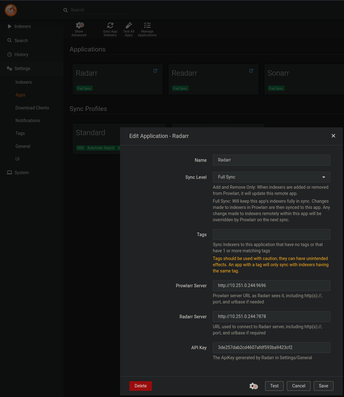The width and height of the screenshot is (344, 397).
Task: Expand Indexers in the sidebar
Action: click(32, 26)
